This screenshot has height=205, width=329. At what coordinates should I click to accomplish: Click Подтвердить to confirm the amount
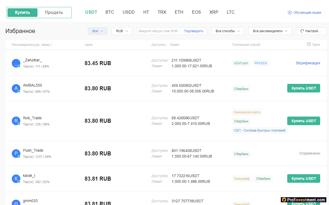coord(194,31)
